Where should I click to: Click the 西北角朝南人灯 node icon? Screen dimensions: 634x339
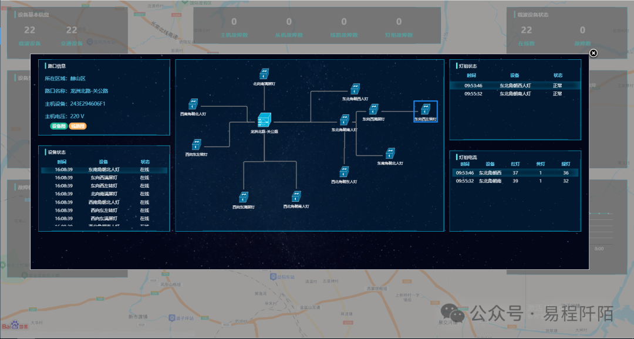296,196
